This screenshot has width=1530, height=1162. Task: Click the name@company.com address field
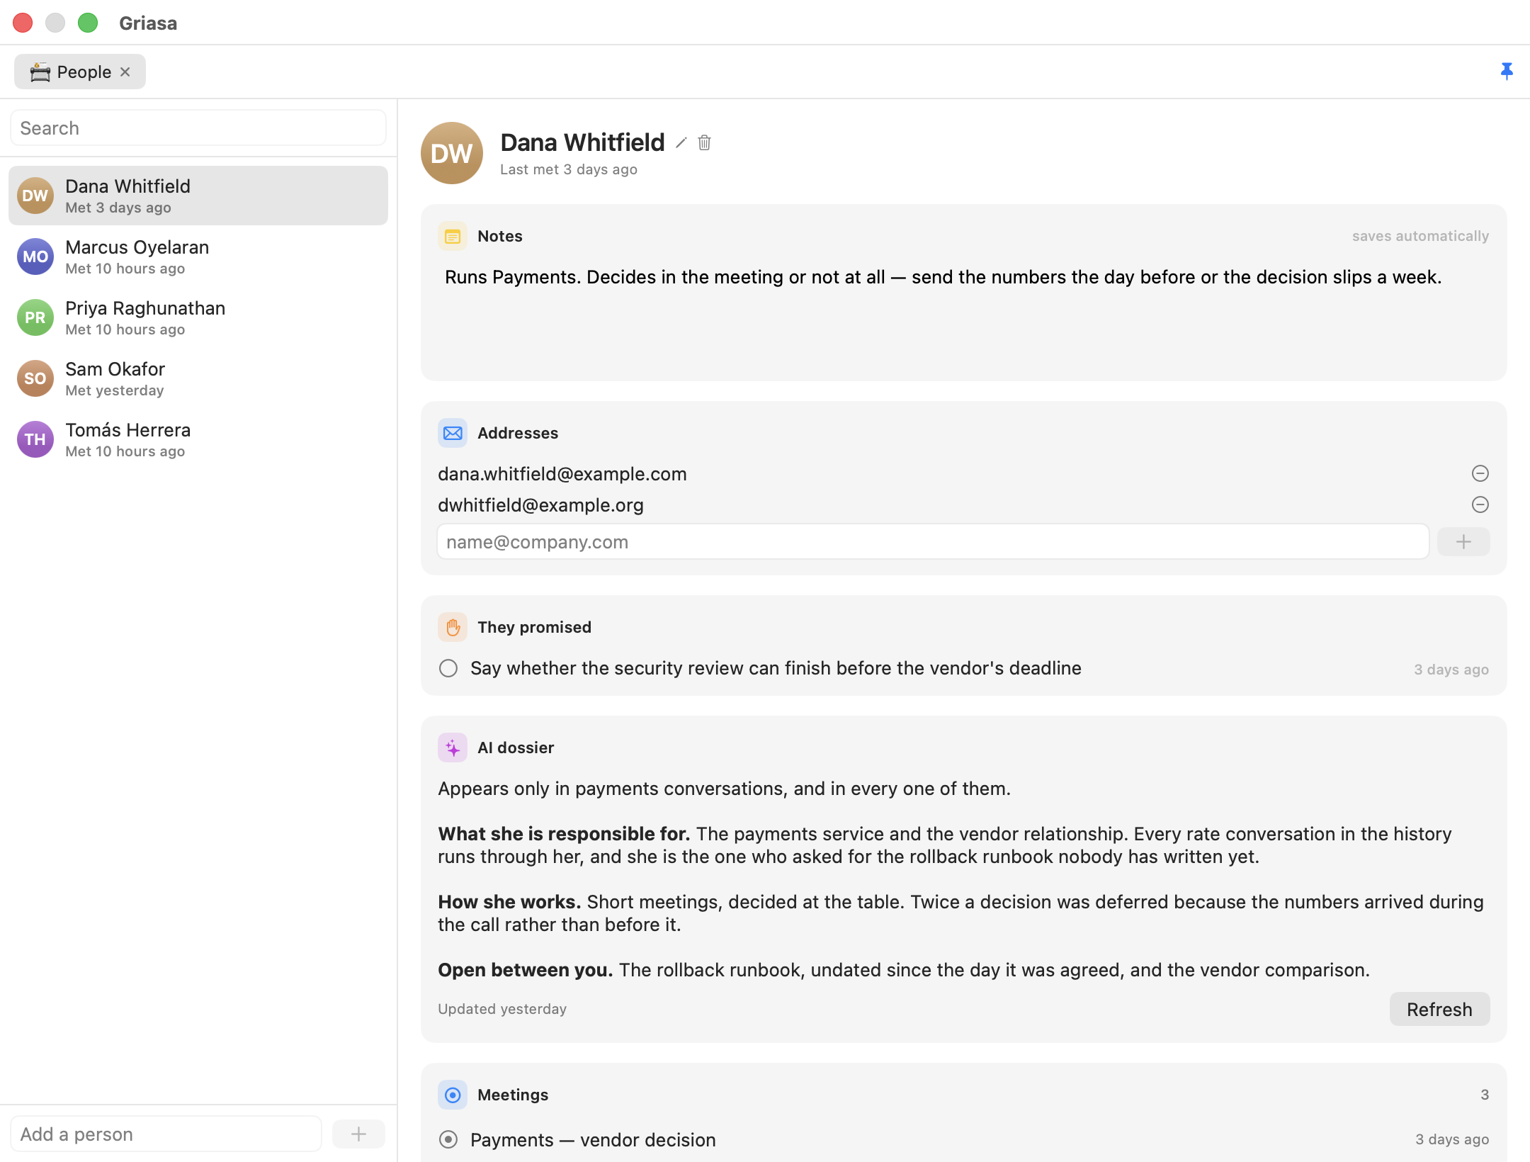click(x=933, y=542)
